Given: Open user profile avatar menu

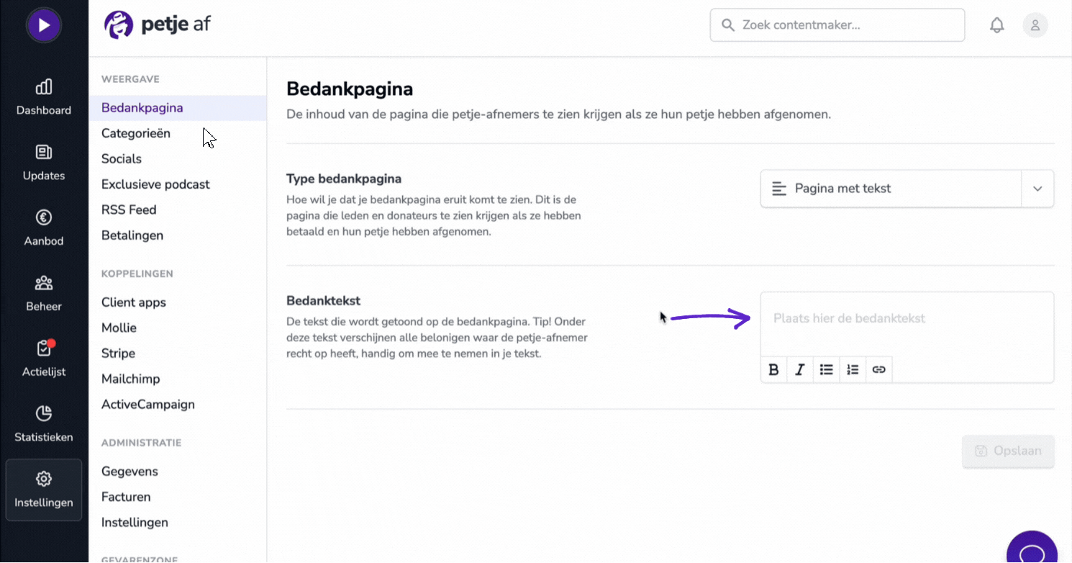Looking at the screenshot, I should [x=1035, y=25].
